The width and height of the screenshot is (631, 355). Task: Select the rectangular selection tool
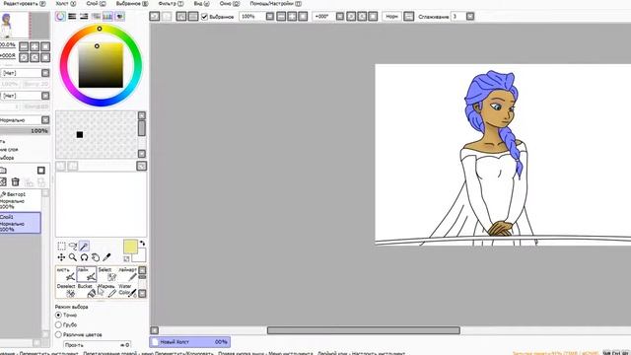click(61, 247)
